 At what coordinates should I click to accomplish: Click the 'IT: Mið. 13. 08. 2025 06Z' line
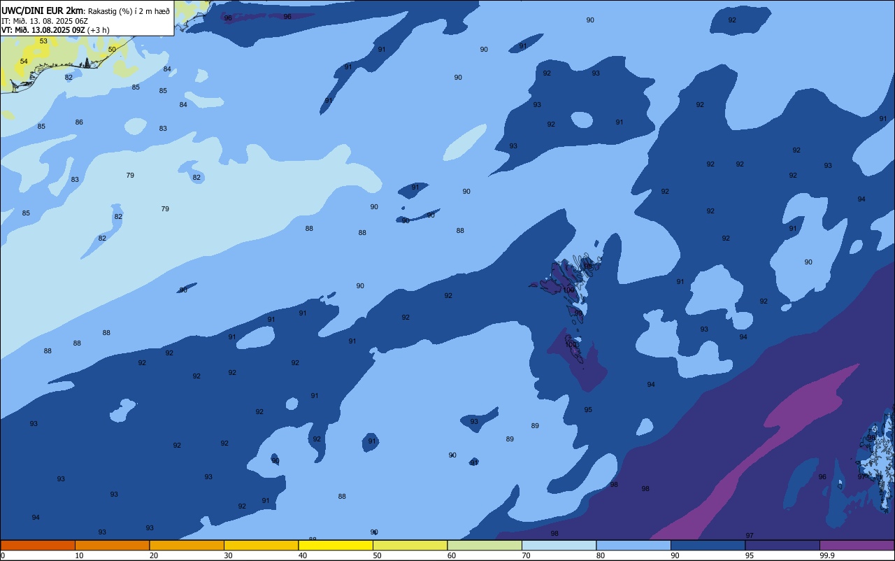coord(45,20)
